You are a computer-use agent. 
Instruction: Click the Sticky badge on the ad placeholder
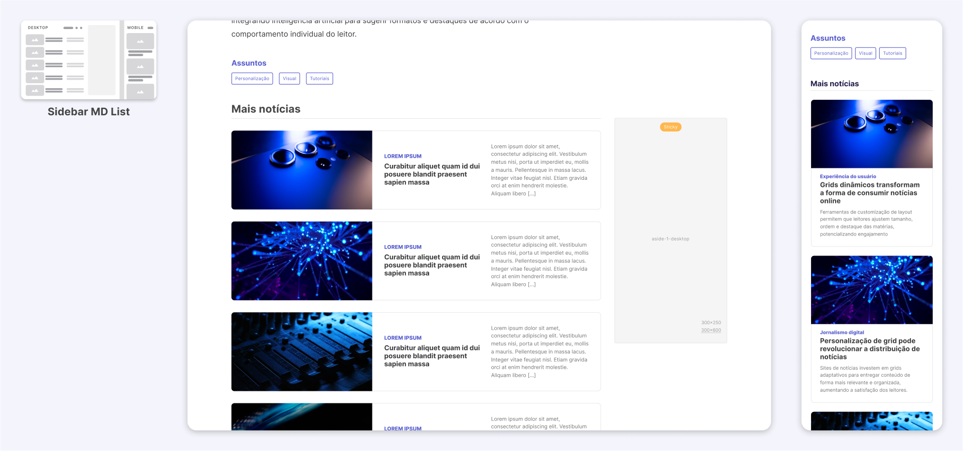[671, 127]
